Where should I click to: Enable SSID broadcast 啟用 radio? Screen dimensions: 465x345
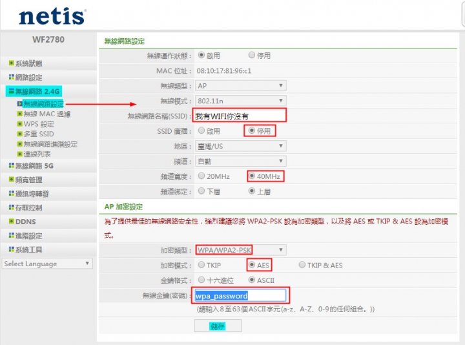201,131
